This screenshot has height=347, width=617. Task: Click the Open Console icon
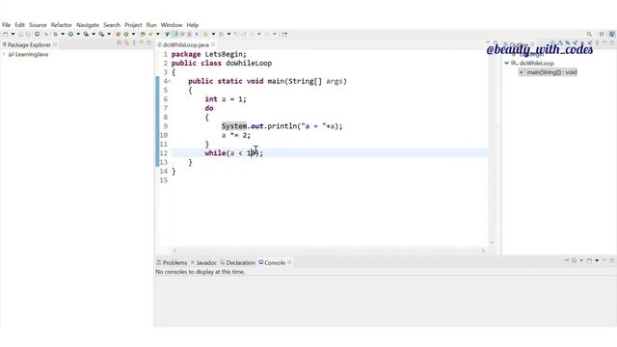point(589,260)
